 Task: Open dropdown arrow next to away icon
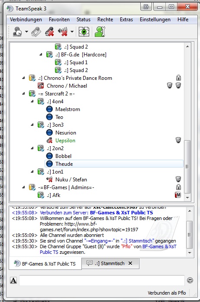click(26, 32)
